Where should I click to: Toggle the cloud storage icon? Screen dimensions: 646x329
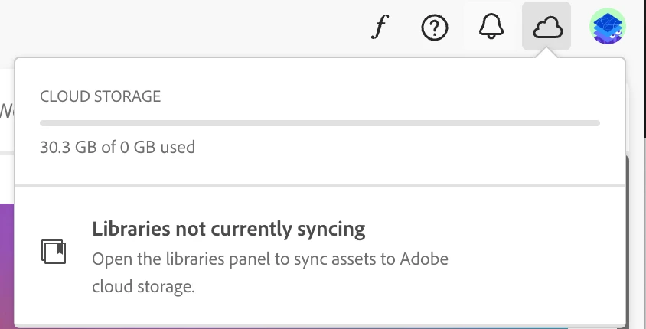tap(546, 28)
